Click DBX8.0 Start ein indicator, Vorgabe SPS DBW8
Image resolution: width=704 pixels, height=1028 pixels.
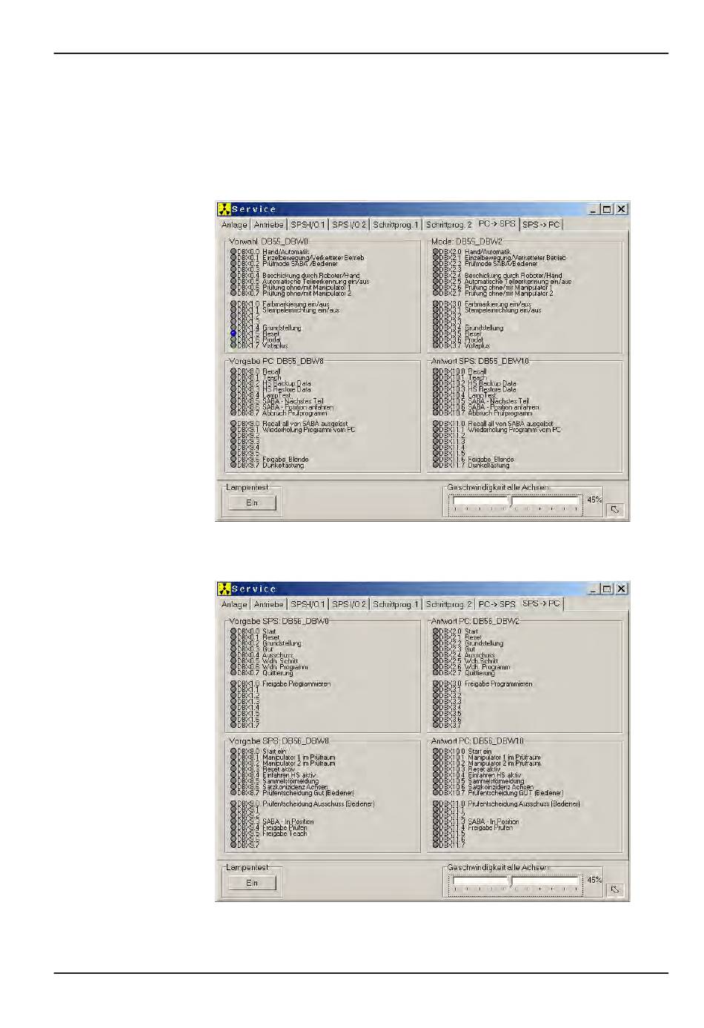coord(233,752)
